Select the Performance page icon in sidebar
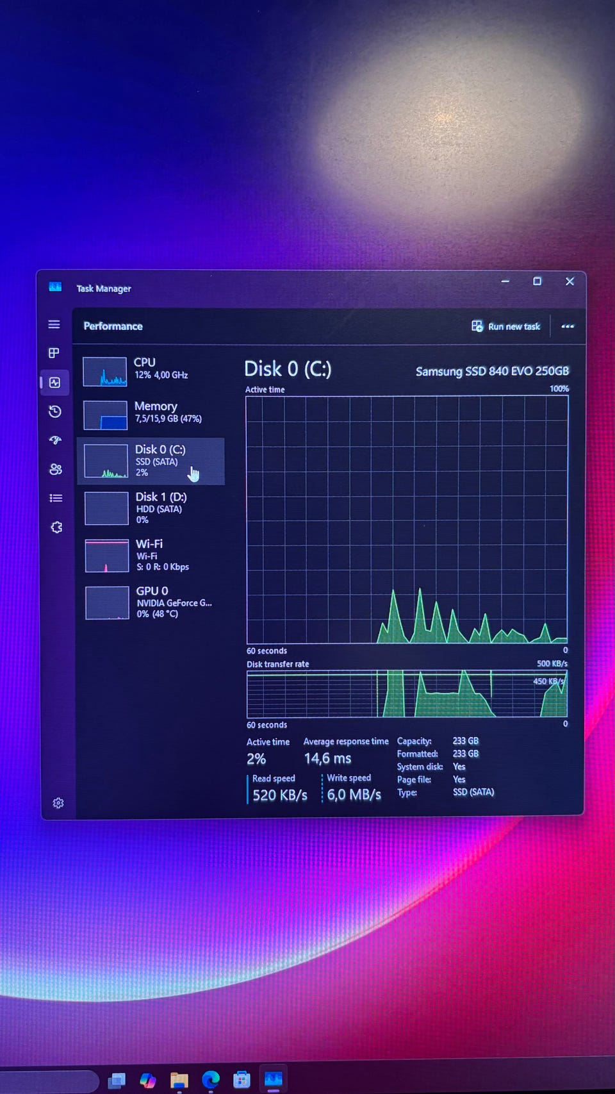The height and width of the screenshot is (1094, 615). [55, 383]
